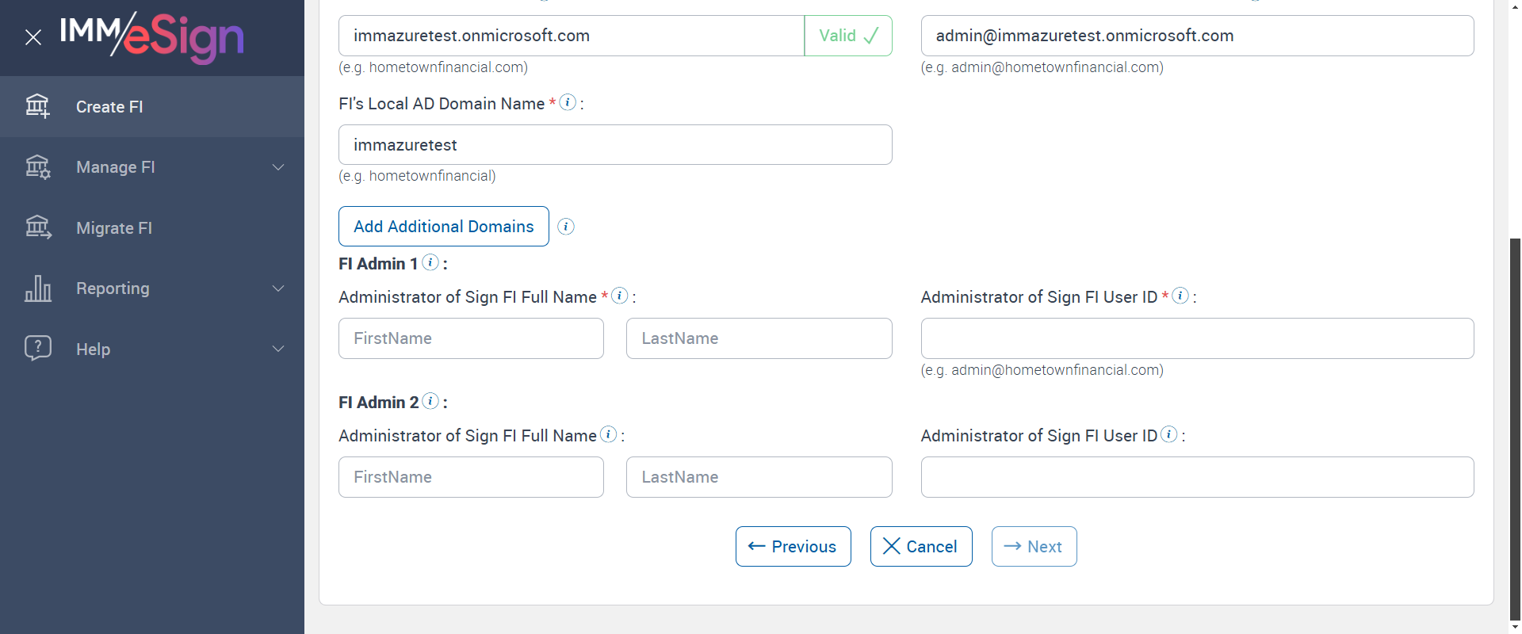Expand the Manage FI menu chevron
This screenshot has height=634, width=1522.
click(278, 167)
